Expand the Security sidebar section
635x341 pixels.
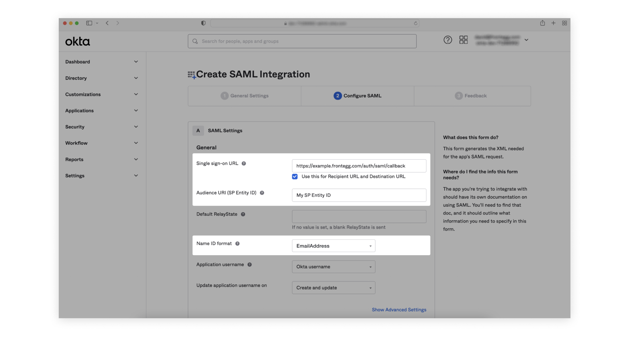pos(101,127)
